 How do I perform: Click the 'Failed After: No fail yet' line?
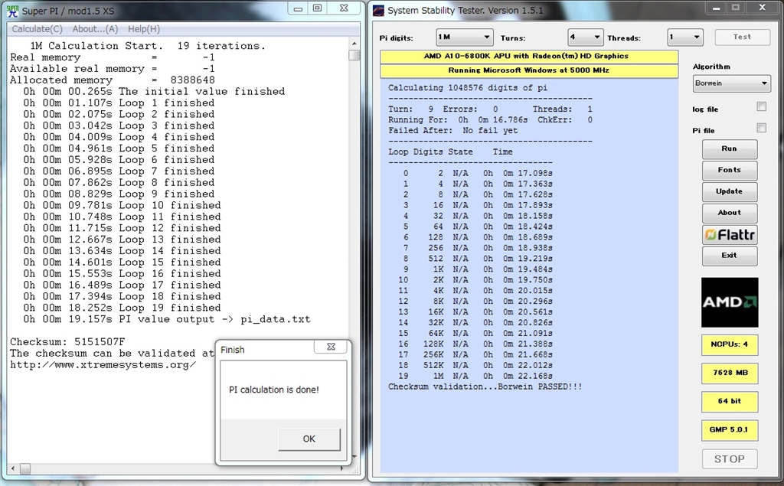click(x=453, y=131)
